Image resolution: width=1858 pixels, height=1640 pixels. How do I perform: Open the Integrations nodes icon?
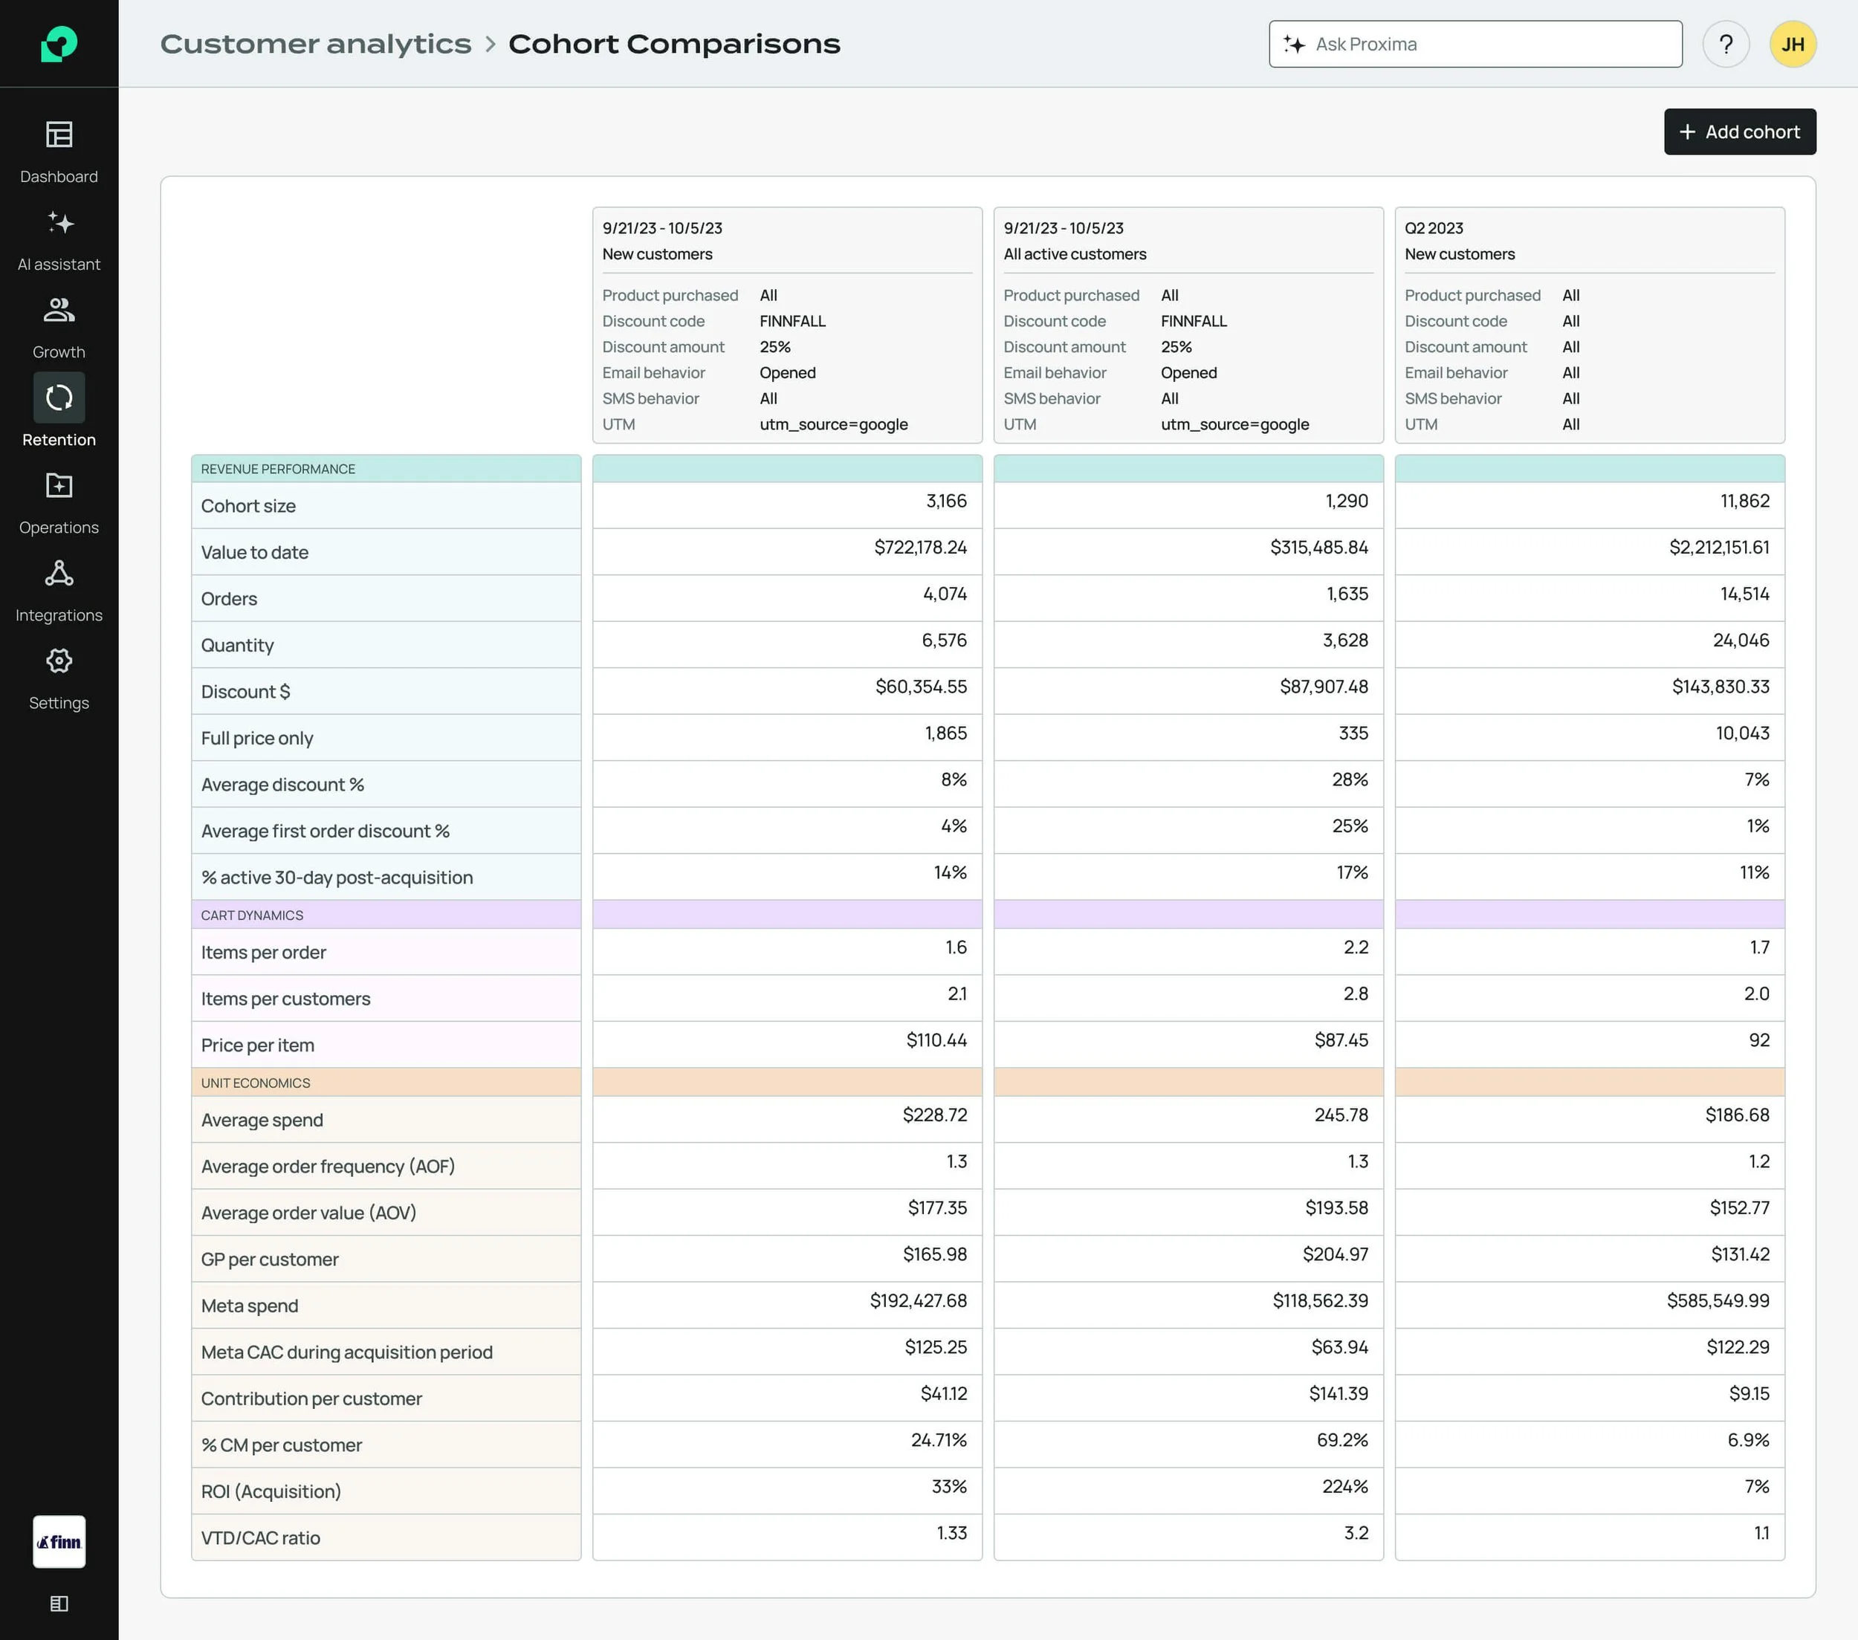pos(59,574)
